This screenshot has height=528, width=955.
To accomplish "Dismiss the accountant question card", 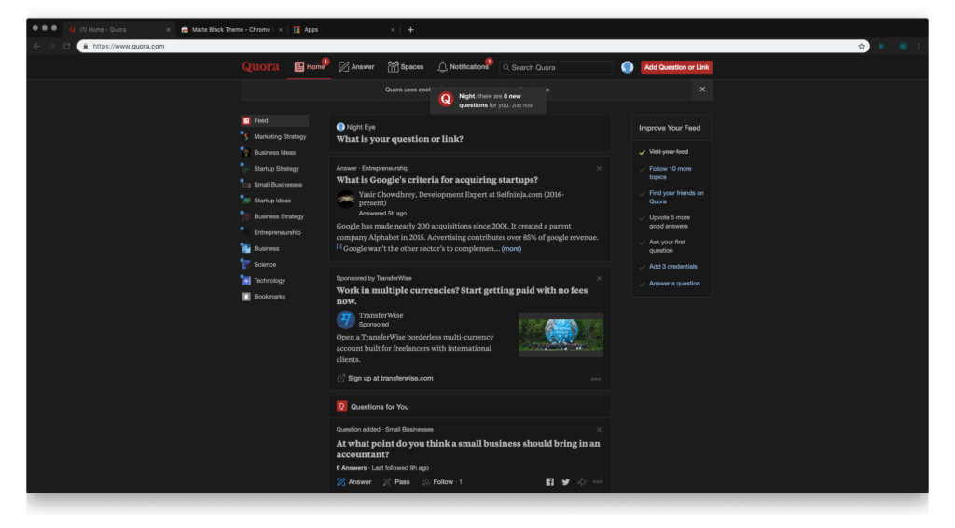I will point(599,430).
